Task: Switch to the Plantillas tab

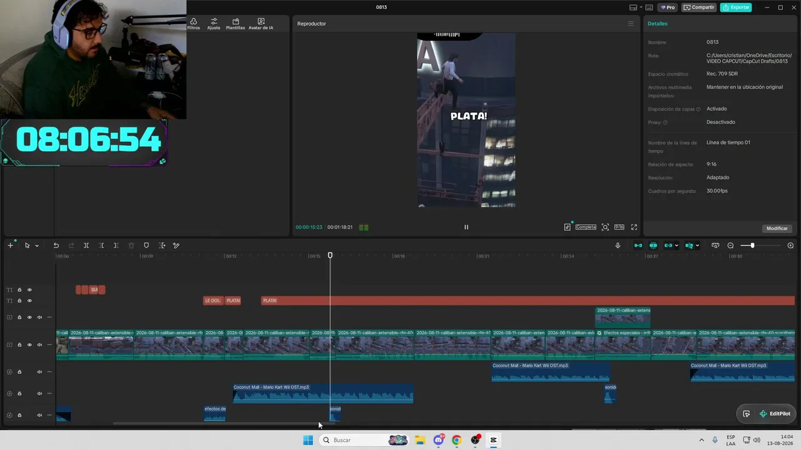Action: point(235,24)
